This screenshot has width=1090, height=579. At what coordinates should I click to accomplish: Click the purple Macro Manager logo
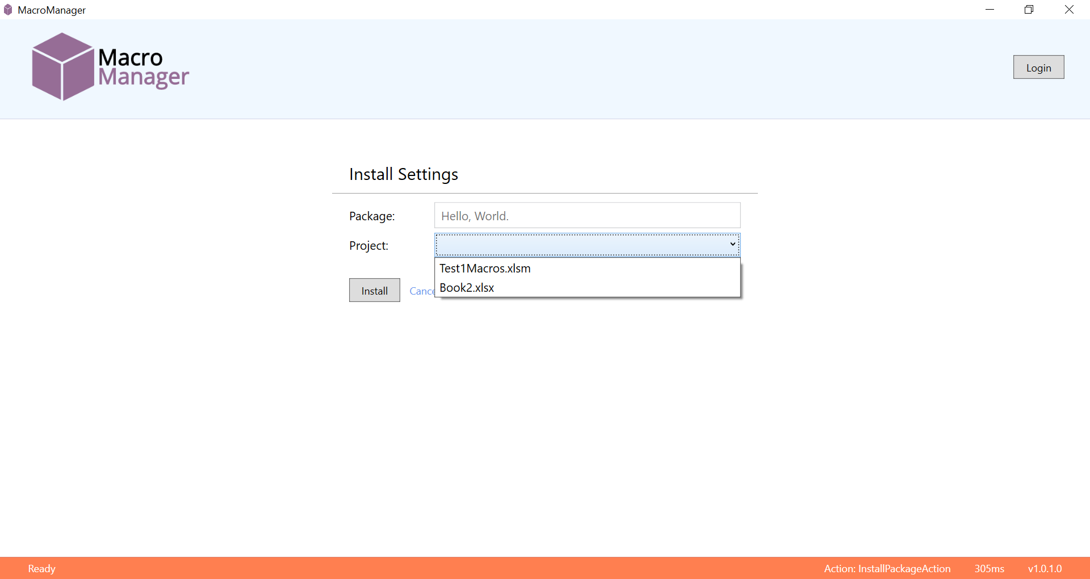[110, 66]
